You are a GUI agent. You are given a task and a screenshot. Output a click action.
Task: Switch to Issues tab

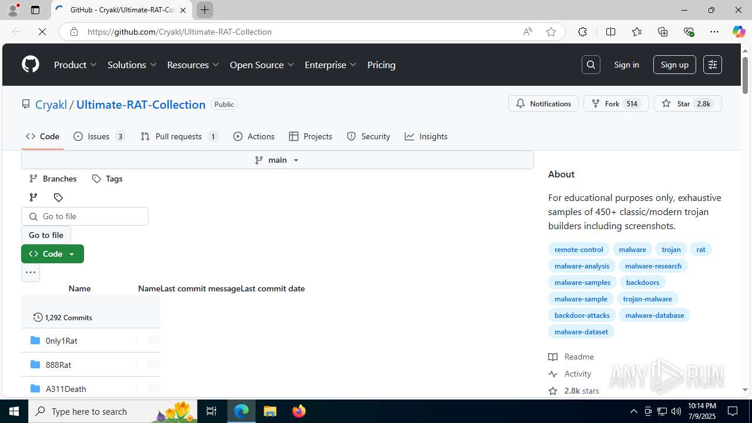coord(99,136)
